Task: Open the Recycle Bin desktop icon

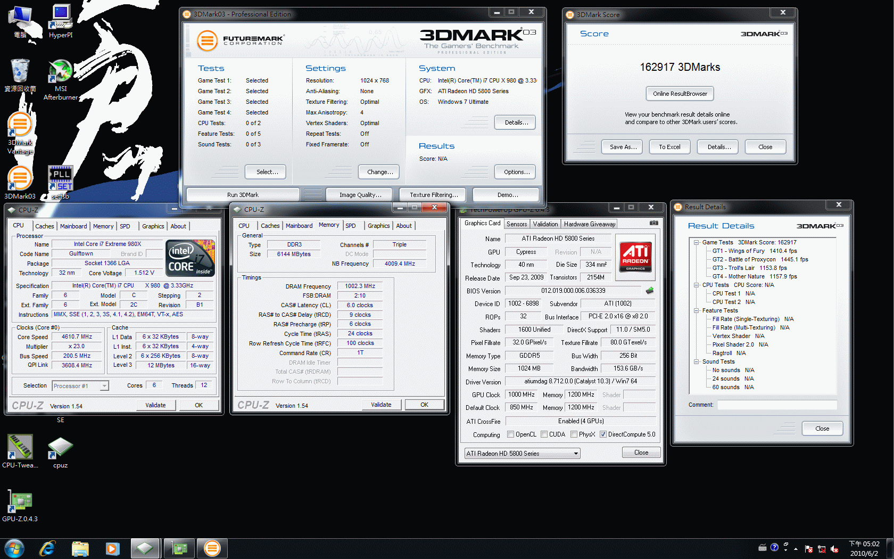Action: point(20,75)
